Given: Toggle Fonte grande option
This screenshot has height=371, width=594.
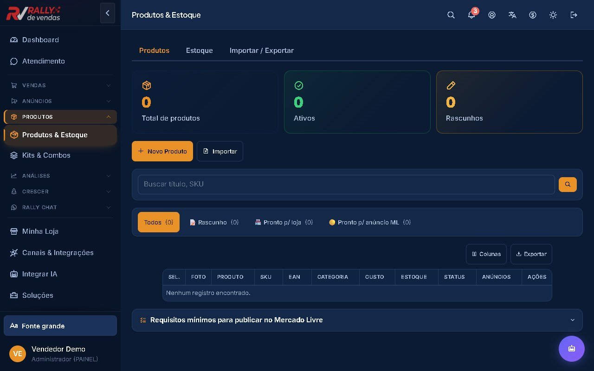Looking at the screenshot, I should (x=60, y=326).
